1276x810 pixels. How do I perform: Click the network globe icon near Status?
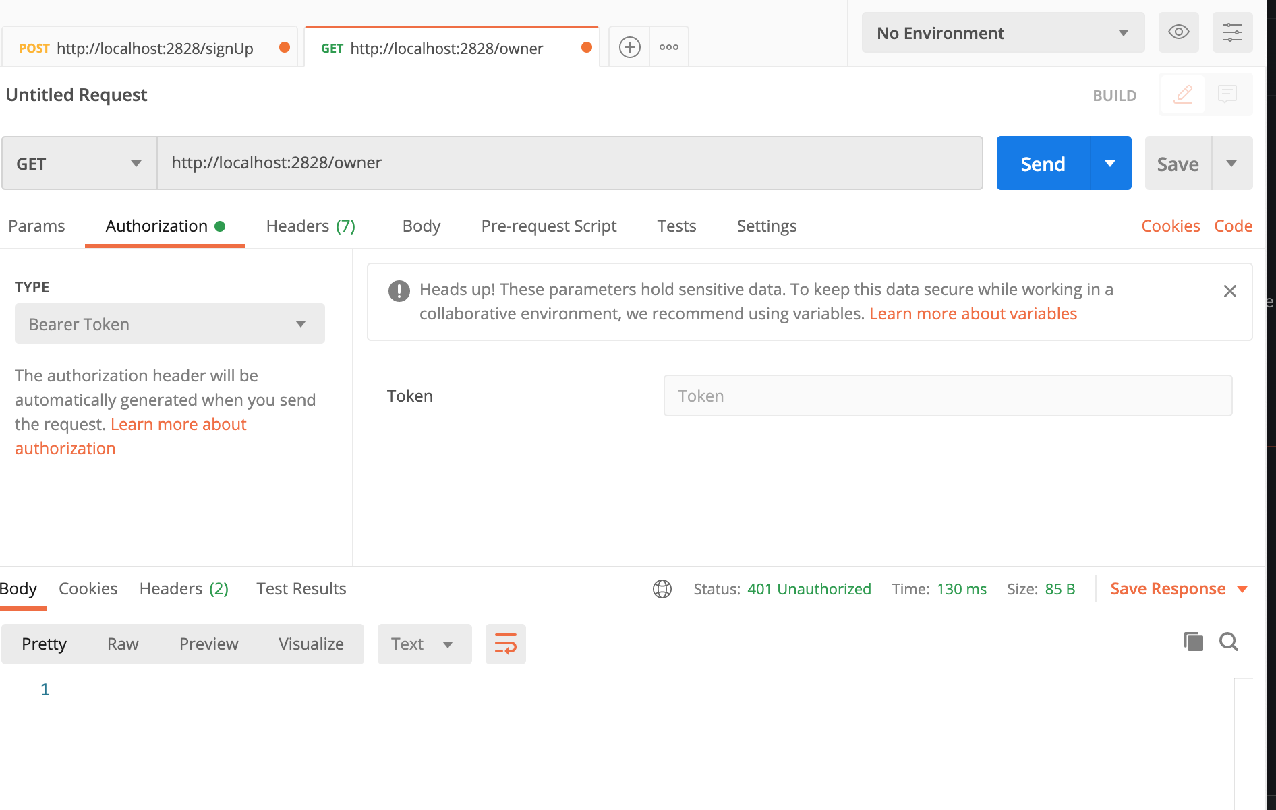(662, 589)
